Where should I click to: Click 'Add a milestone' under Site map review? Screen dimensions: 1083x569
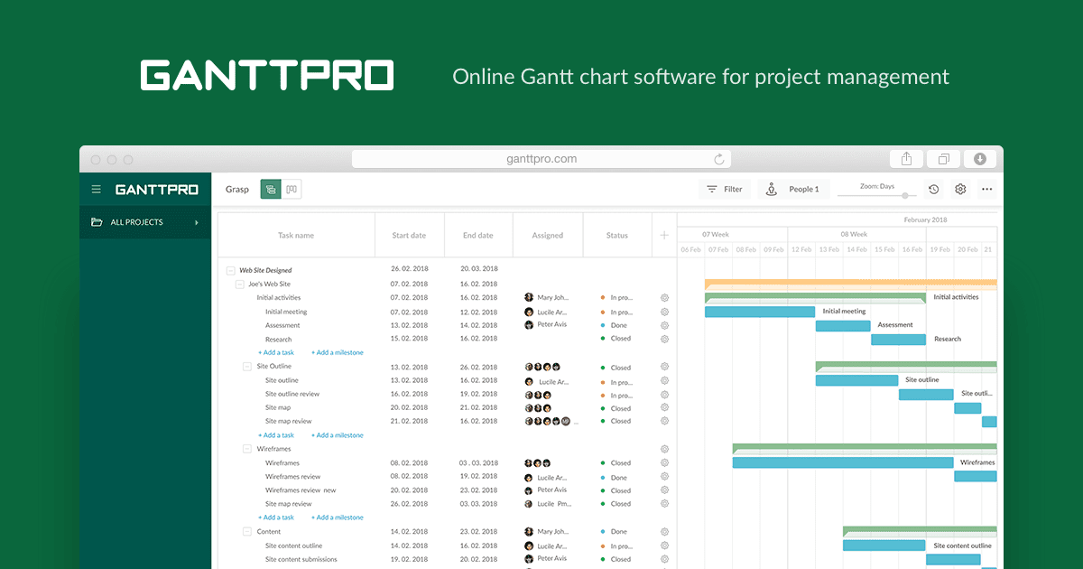(338, 435)
